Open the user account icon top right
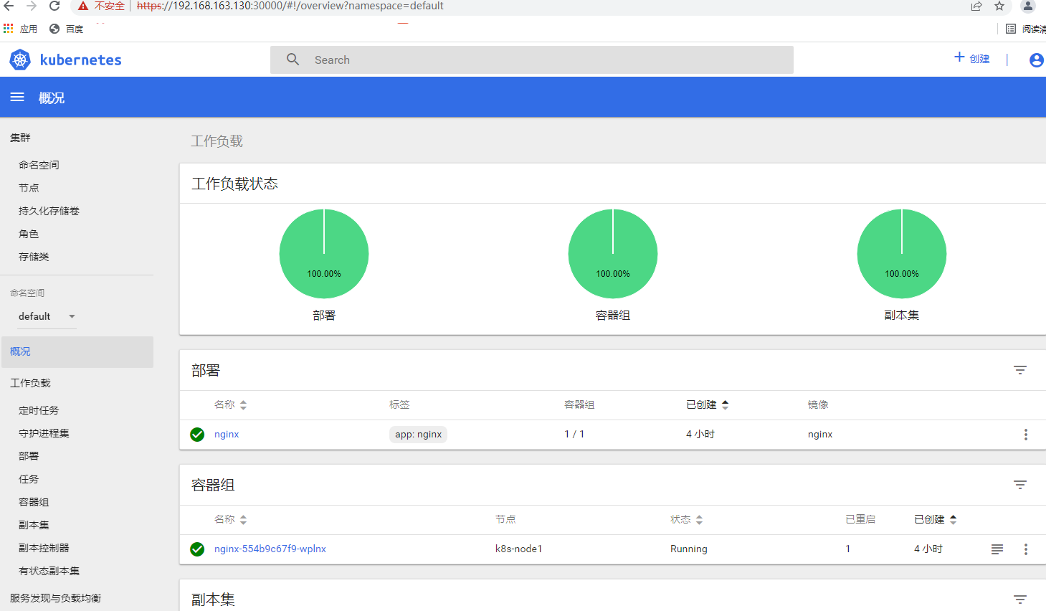 click(1035, 60)
